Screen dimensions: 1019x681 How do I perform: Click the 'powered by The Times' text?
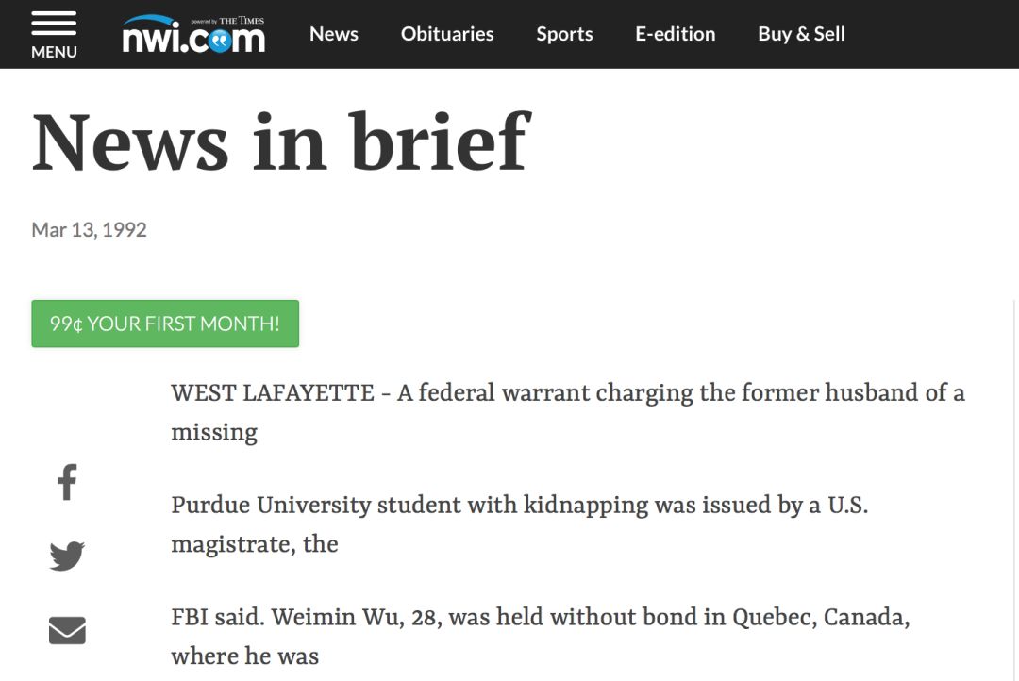(x=227, y=21)
